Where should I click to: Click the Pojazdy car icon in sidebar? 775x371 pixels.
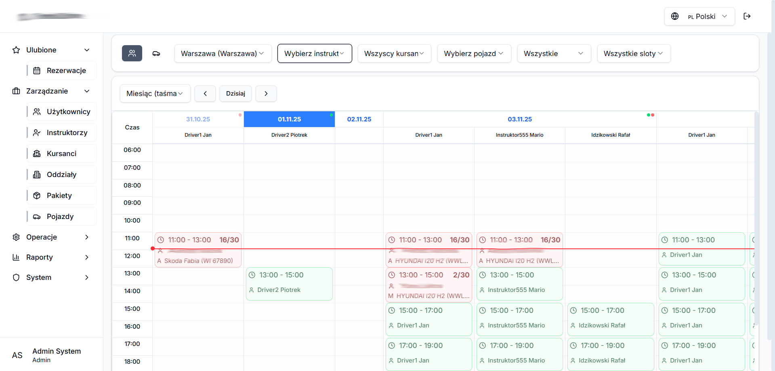pos(37,217)
